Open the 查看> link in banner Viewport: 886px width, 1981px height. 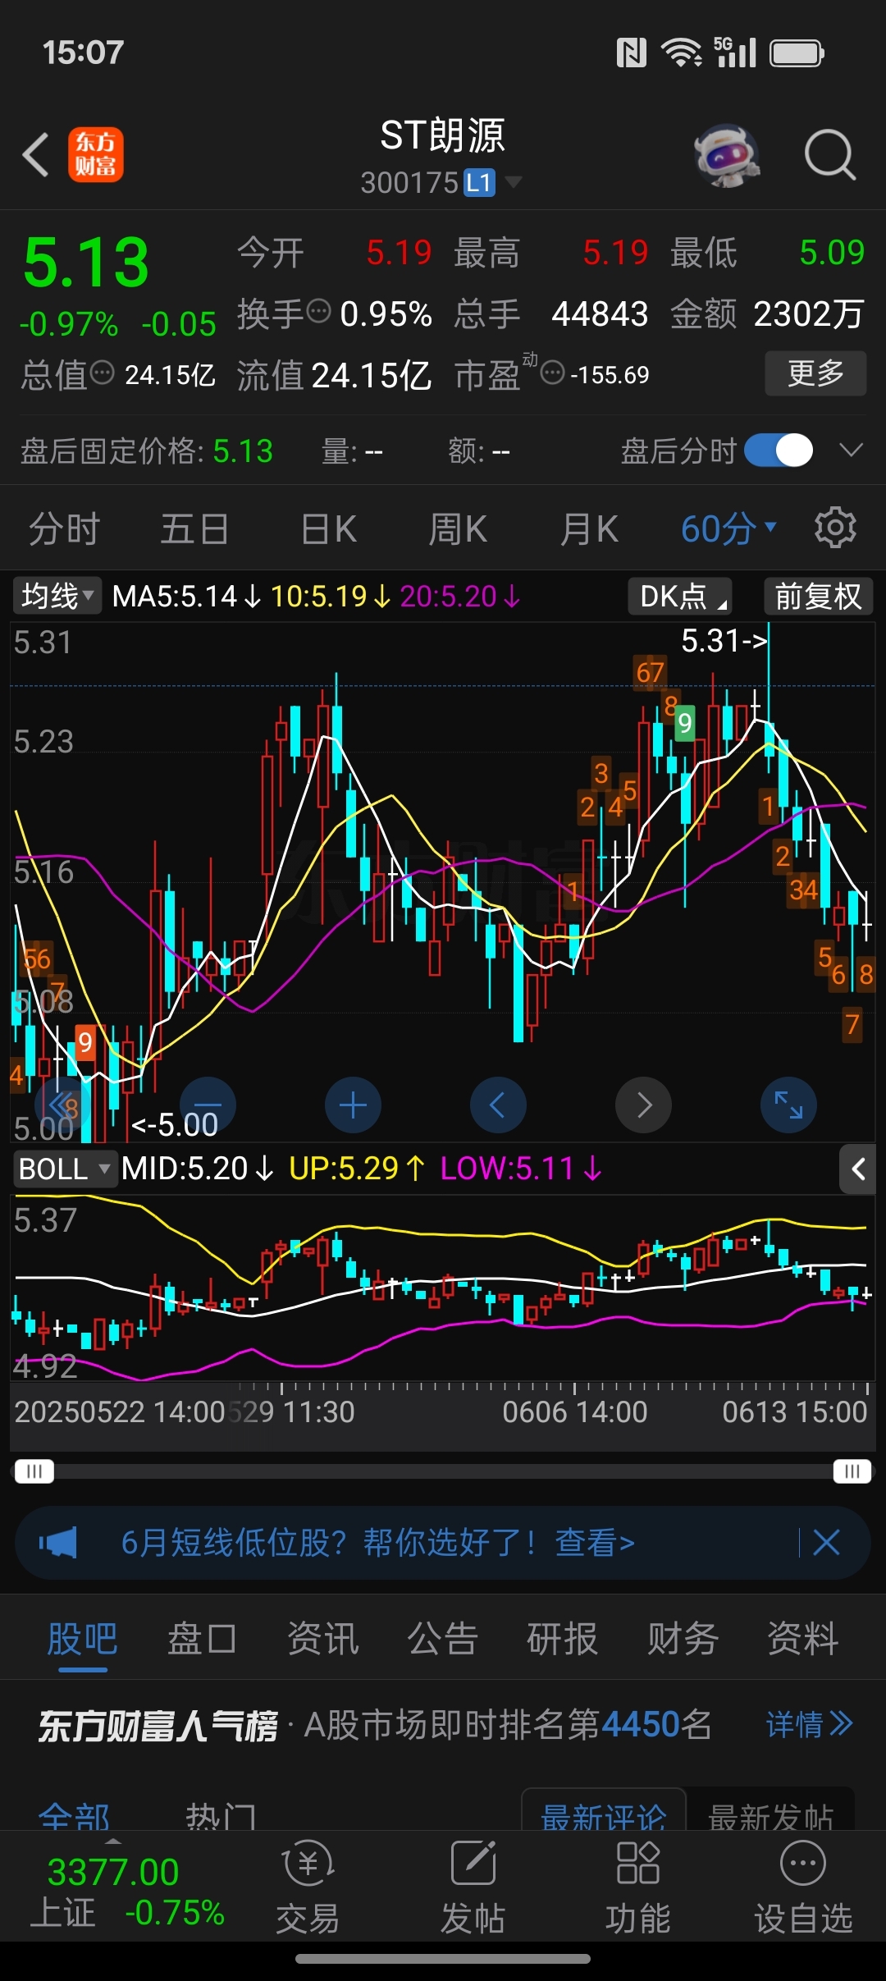coord(595,1543)
